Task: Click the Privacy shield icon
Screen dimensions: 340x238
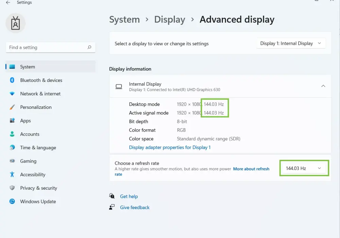Action: (12, 188)
